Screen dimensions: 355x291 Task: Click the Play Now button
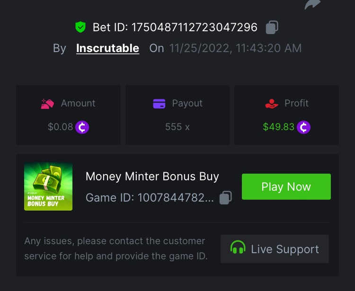pos(286,187)
